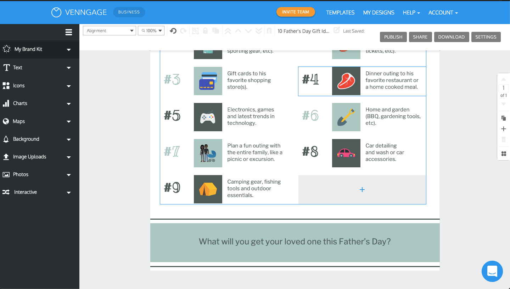Open the ACCOUNT dropdown menu
The height and width of the screenshot is (289, 510).
coord(442,12)
